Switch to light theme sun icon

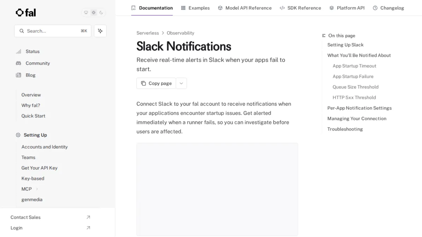[94, 13]
